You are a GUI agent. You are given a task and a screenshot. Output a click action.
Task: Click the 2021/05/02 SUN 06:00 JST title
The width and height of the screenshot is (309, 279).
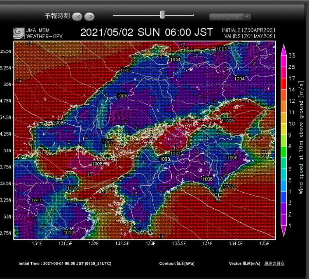coord(146,32)
